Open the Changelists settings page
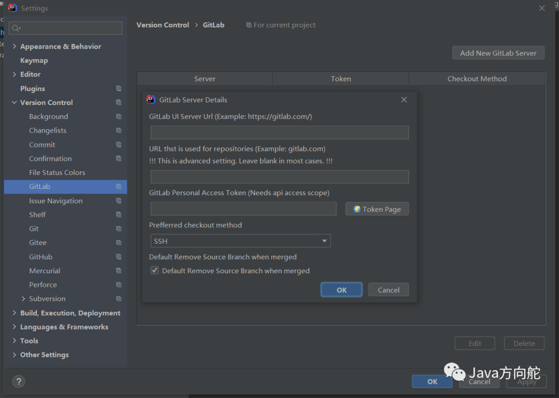559x398 pixels. tap(48, 130)
